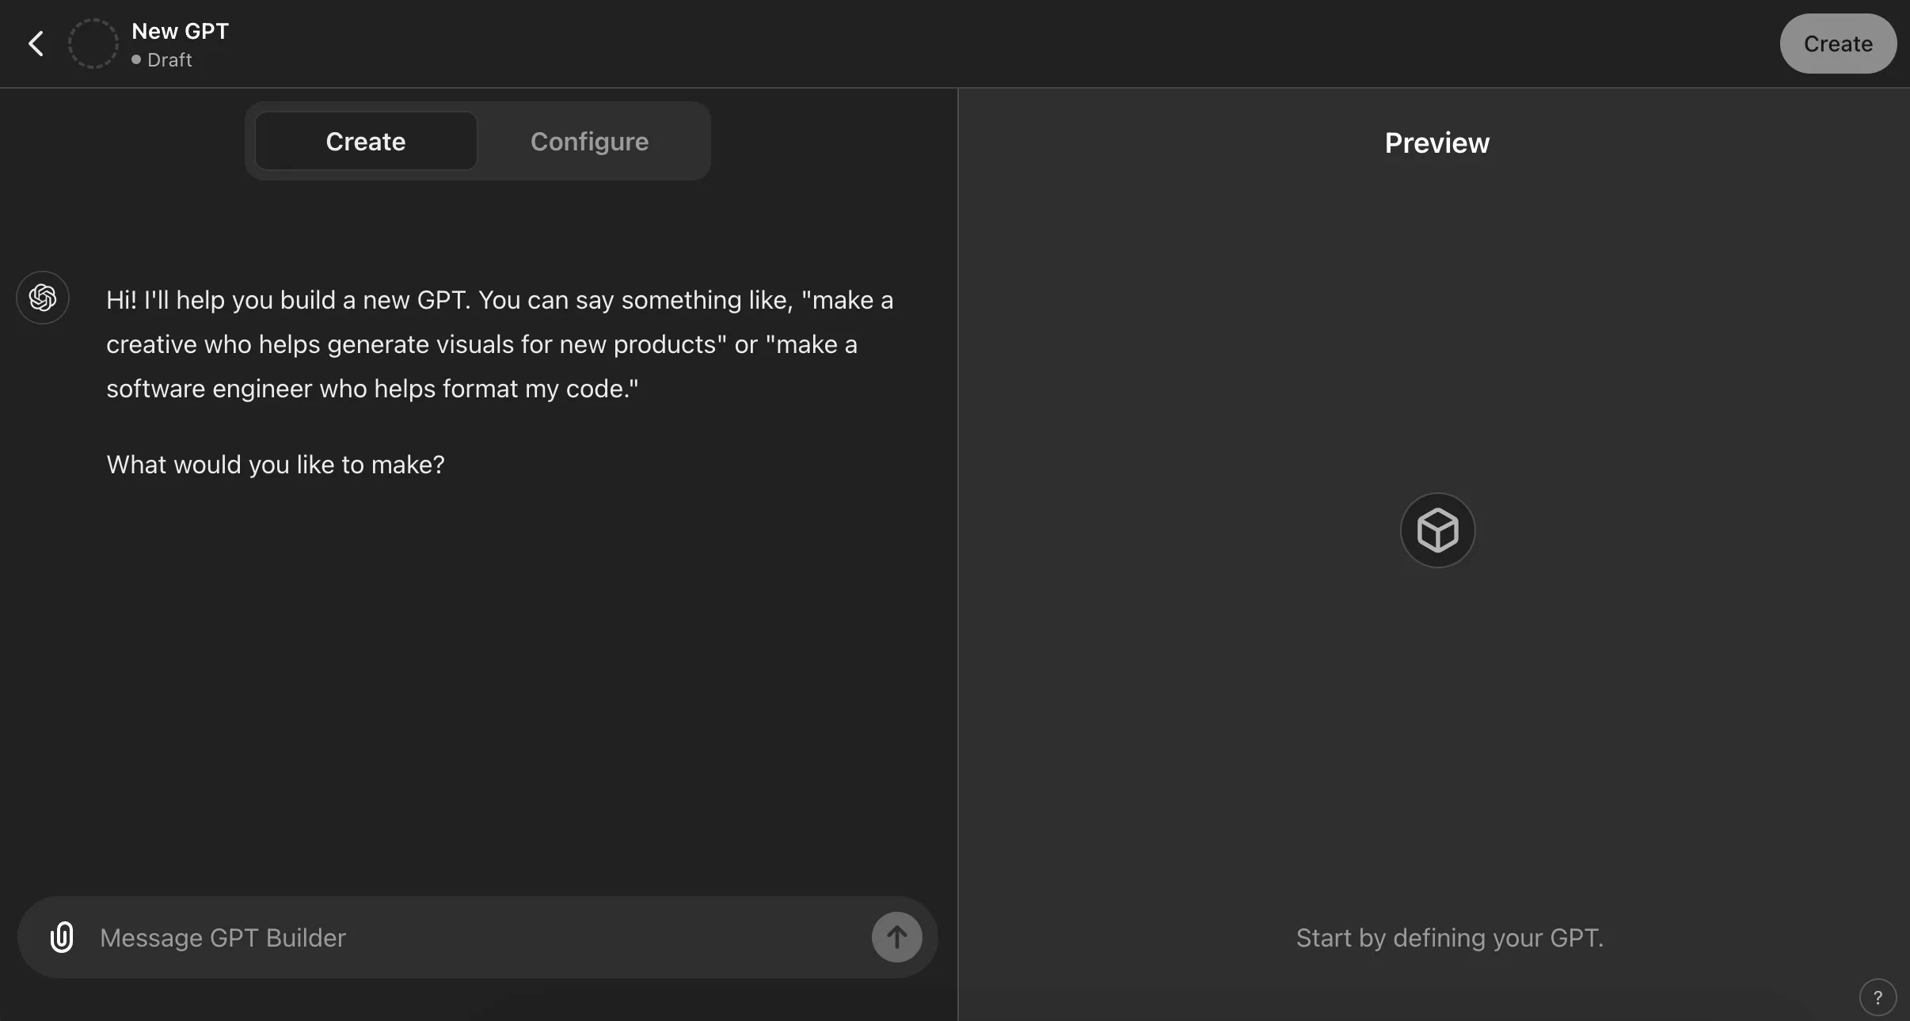Click the back arrow to exit GPT Builder
Image resolution: width=1910 pixels, height=1021 pixels.
[35, 43]
